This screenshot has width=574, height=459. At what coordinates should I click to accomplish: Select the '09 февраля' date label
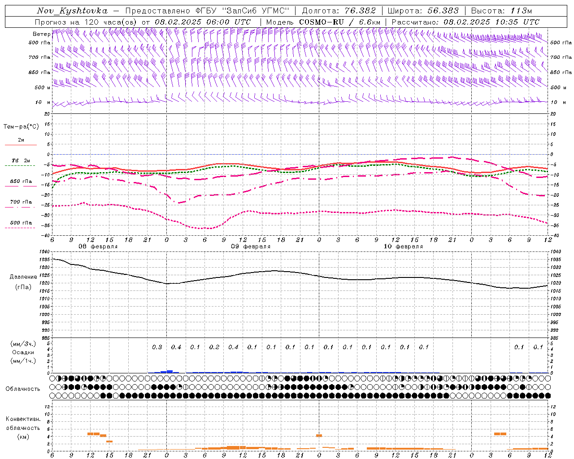[x=251, y=247]
